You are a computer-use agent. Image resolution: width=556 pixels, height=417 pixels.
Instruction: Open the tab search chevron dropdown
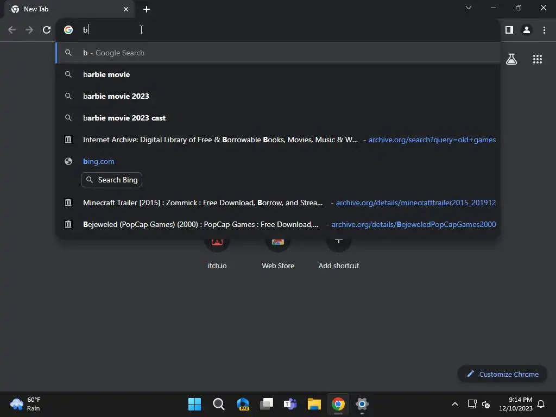click(x=469, y=8)
